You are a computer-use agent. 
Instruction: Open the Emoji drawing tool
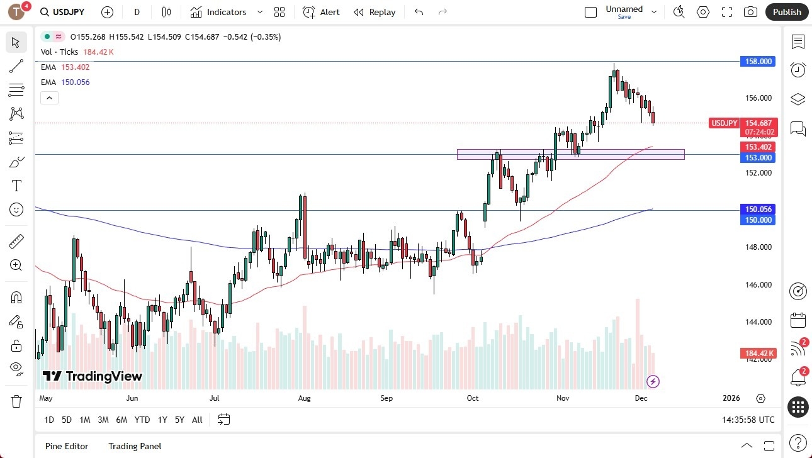coord(16,209)
